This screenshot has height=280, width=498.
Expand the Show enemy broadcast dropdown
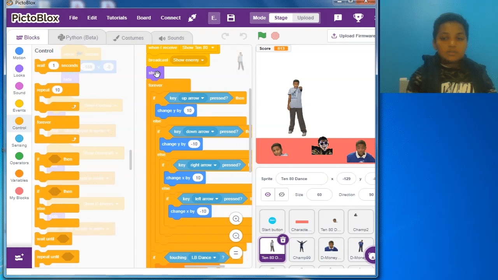202,60
